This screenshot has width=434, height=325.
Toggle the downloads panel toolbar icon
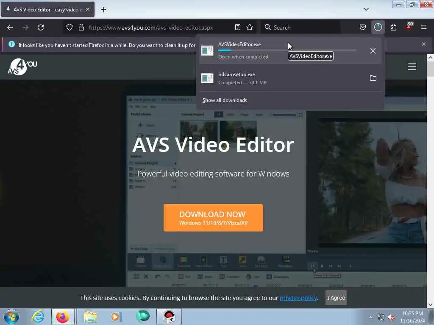378,28
